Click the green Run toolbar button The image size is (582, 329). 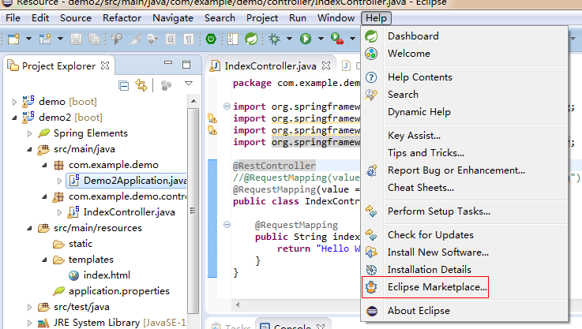tap(306, 39)
